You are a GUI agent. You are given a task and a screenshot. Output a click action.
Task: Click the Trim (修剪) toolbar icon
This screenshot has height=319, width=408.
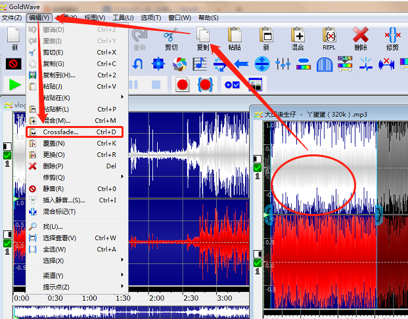pos(392,38)
